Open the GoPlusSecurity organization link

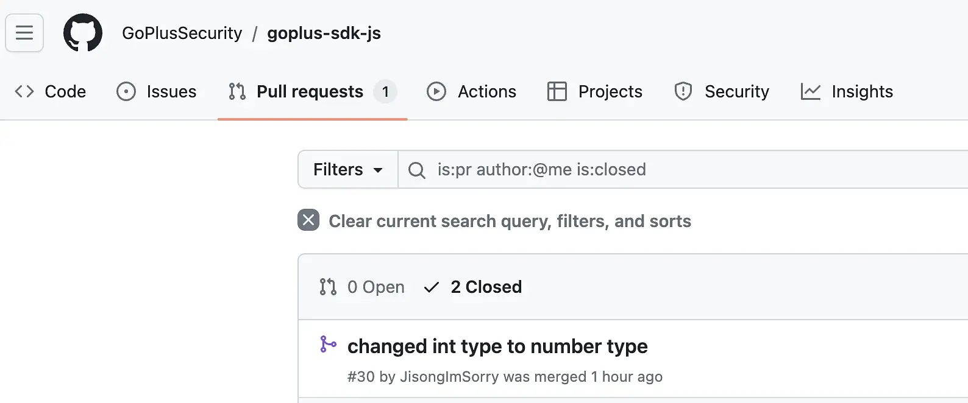[182, 33]
